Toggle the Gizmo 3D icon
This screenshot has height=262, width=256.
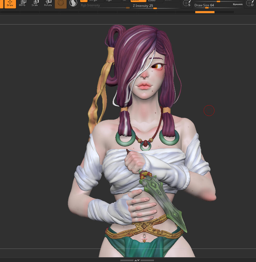tap(61, 4)
